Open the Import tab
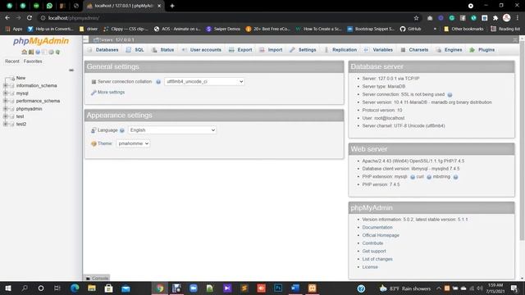The width and height of the screenshot is (525, 295). coord(271,50)
